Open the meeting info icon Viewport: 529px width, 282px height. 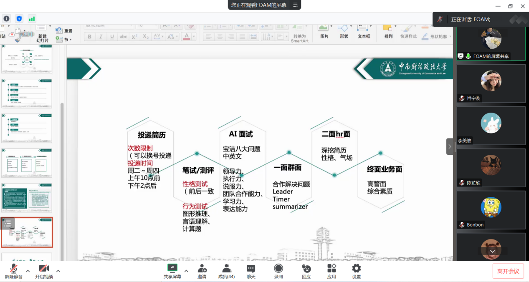[x=6, y=19]
